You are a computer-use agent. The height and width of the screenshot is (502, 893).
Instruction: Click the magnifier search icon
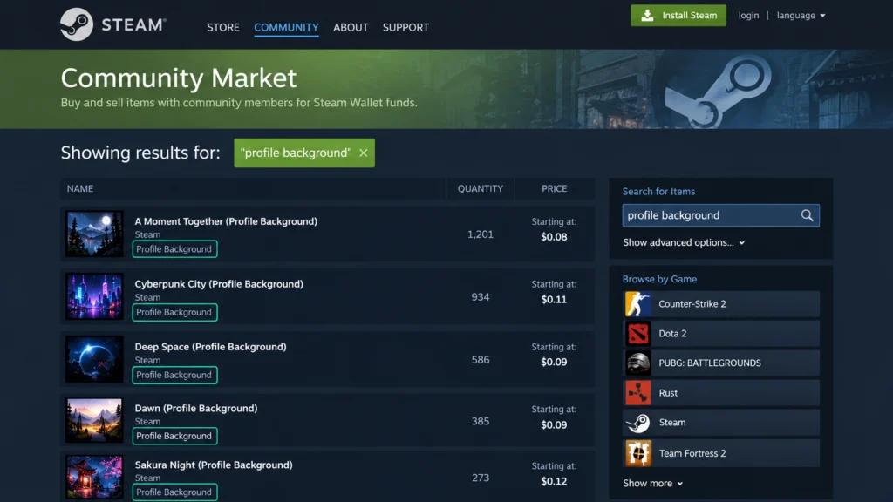tap(807, 215)
